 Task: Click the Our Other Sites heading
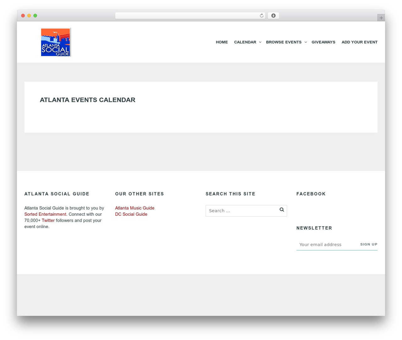(x=139, y=194)
